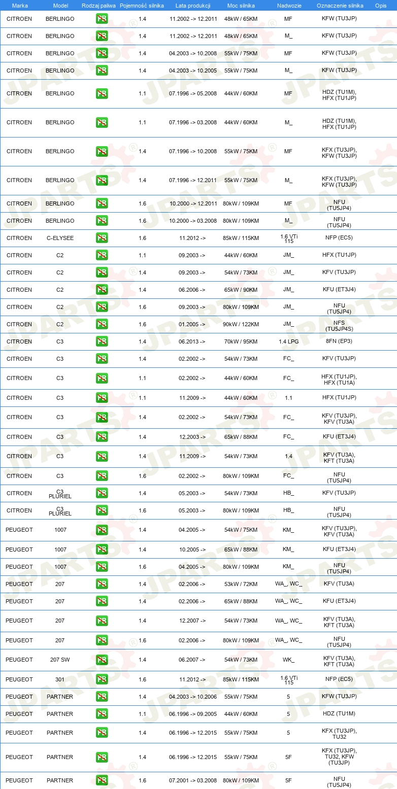Viewport: 397px width, 789px height.
Task: Click the 8FN (EP3) engine code cell
Action: tap(340, 341)
